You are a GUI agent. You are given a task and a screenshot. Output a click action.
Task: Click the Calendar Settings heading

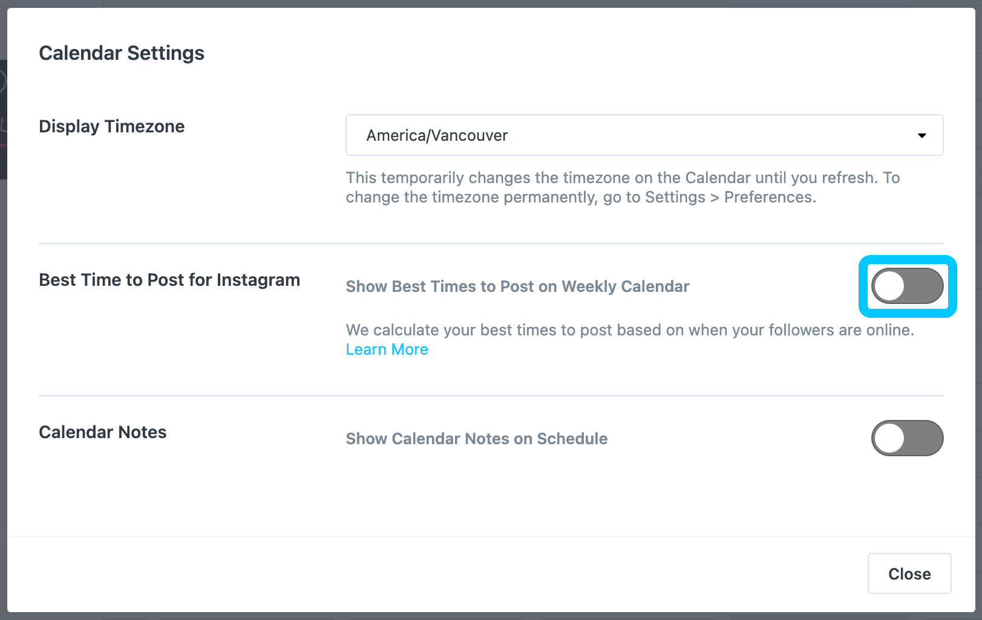coord(122,53)
